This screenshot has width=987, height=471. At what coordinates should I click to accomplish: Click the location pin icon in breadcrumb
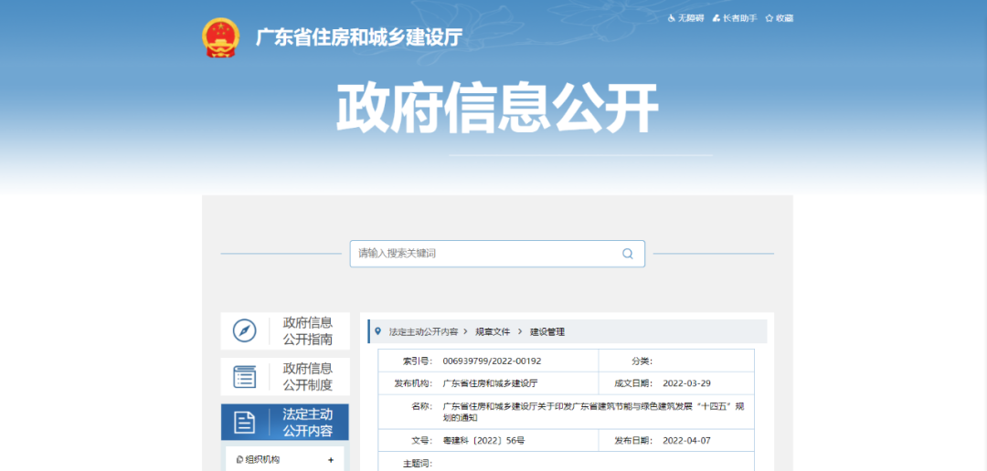coord(377,331)
